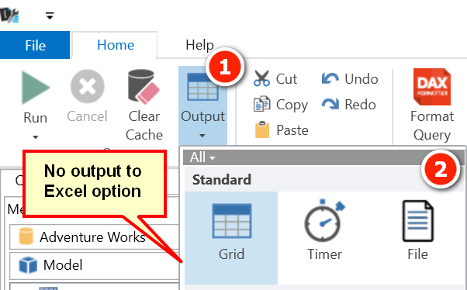Select the Adventure Works database
The image size is (467, 290).
(x=94, y=237)
